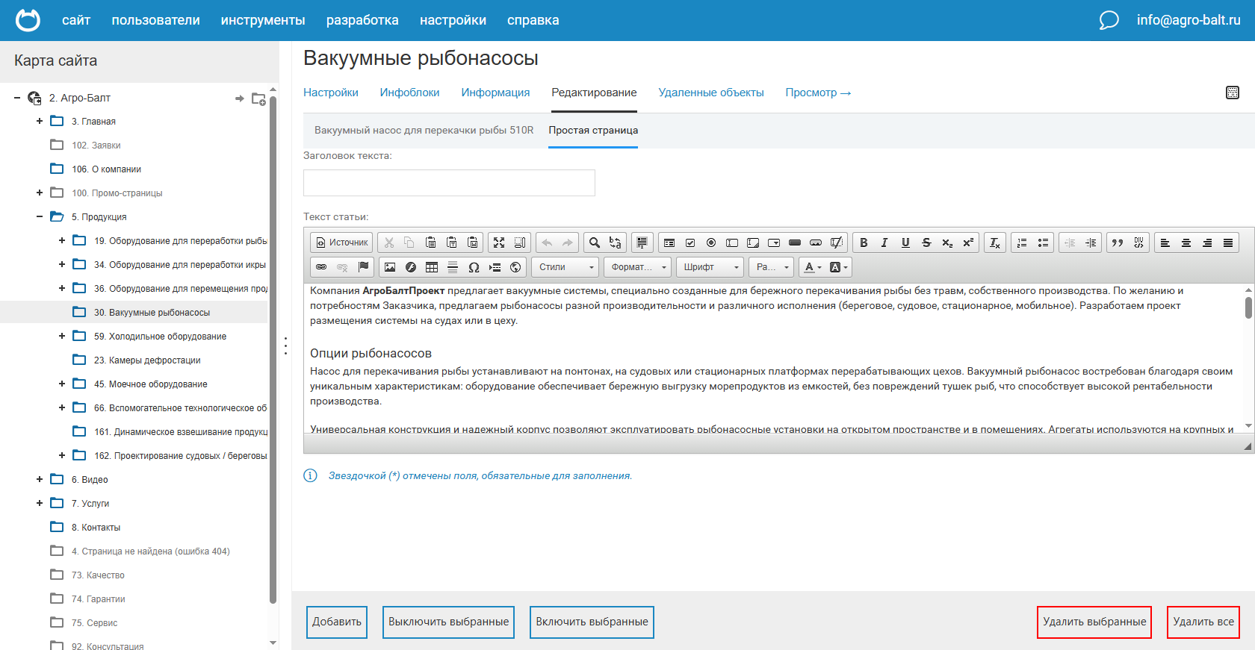Apply Italic formatting in the editor toolbar
The height and width of the screenshot is (650, 1255).
[884, 243]
